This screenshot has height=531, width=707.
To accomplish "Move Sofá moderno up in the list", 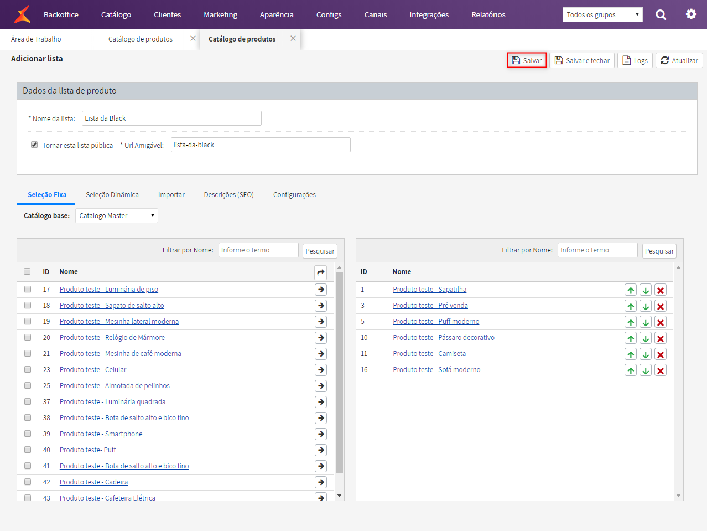I will coord(631,370).
